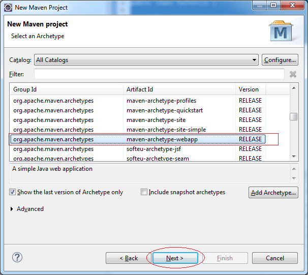Open the Catalog dropdown

point(146,60)
